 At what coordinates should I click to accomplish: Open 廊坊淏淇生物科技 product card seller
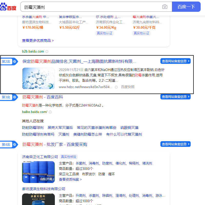37,22
